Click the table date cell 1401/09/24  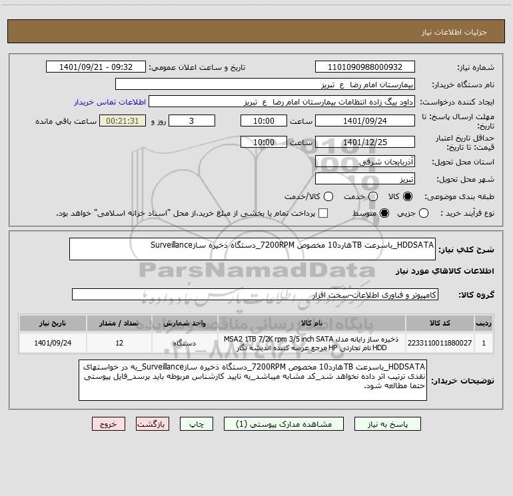[x=53, y=343]
